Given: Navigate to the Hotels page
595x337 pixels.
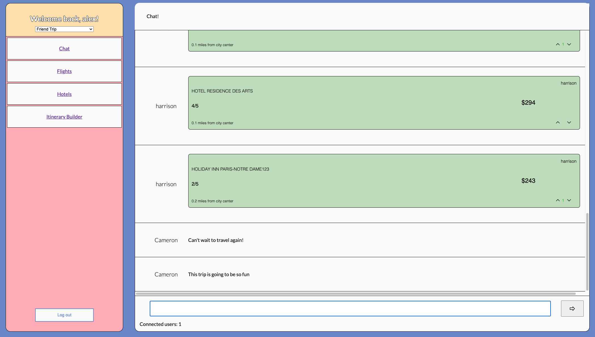Looking at the screenshot, I should point(64,94).
